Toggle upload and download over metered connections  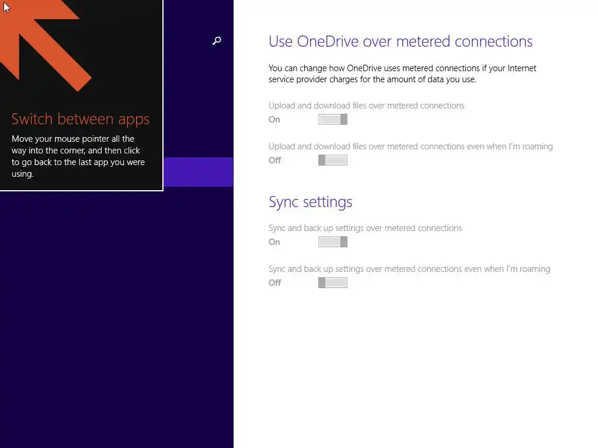(332, 119)
